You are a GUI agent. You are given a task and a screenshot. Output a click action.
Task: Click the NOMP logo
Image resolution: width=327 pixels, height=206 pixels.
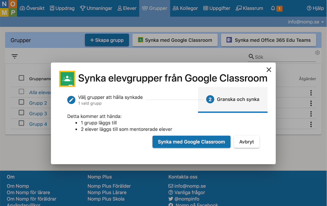coord(8,8)
